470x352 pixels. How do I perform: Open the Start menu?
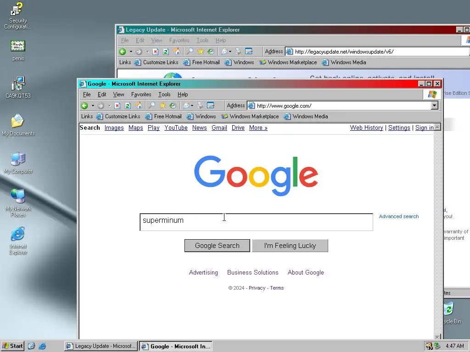coord(12,346)
